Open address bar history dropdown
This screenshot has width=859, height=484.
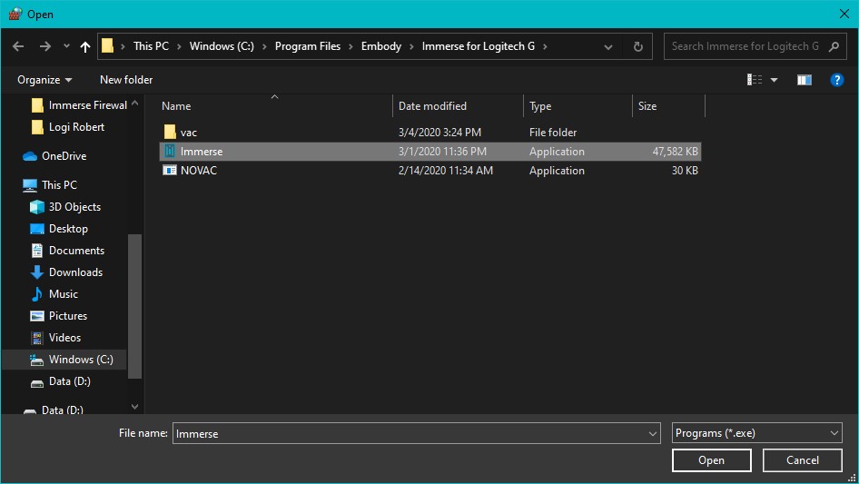coord(608,47)
